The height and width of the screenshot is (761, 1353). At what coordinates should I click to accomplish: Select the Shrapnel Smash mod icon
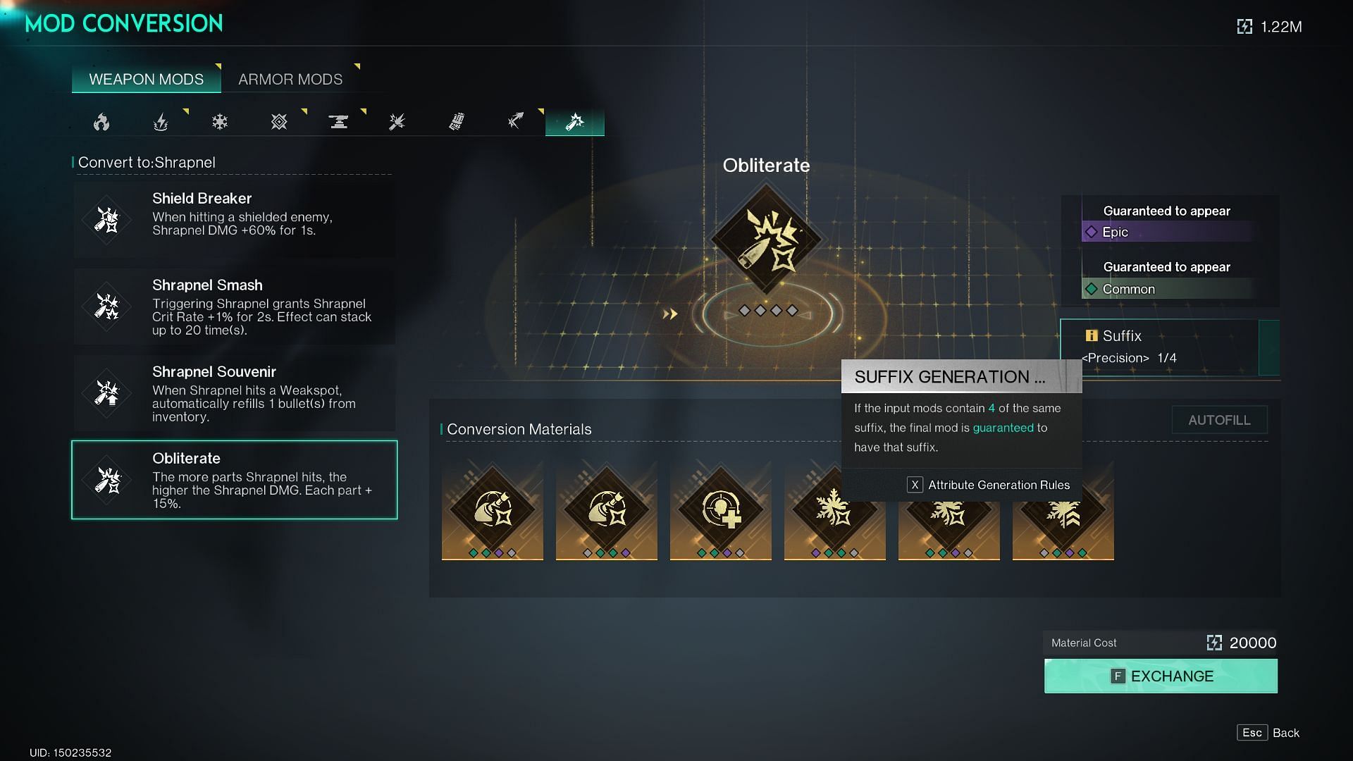107,307
